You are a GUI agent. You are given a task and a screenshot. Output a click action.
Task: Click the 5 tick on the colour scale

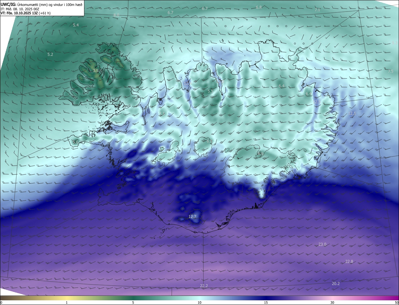(133, 303)
